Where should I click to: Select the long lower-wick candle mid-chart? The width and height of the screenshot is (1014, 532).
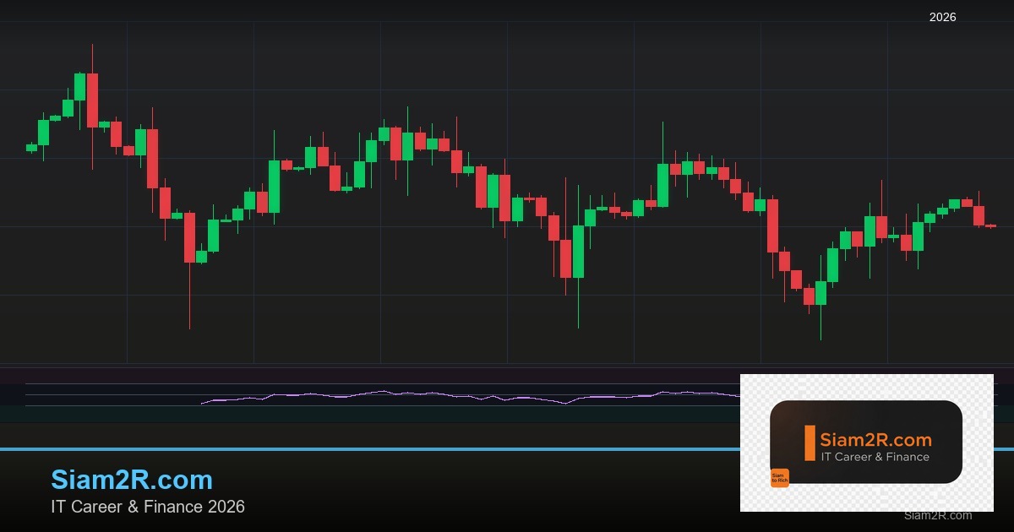[x=577, y=253]
